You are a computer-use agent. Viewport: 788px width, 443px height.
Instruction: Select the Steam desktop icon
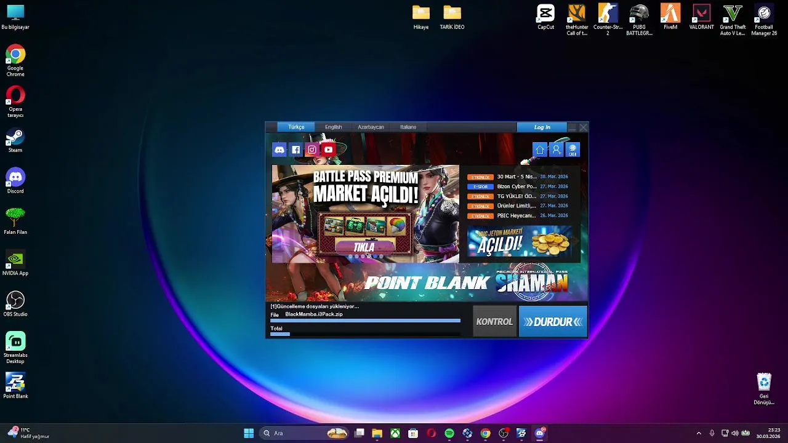[x=15, y=141]
